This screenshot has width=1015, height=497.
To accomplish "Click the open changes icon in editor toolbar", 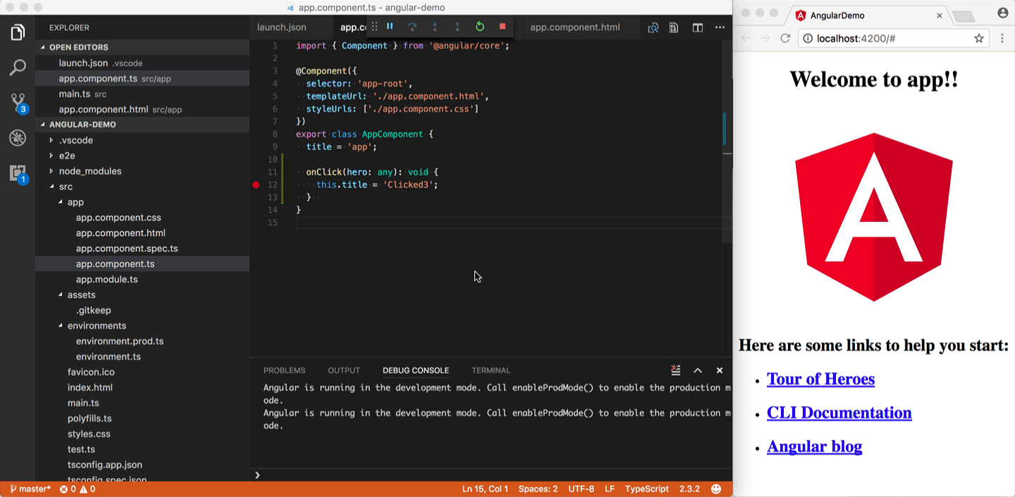I will [x=653, y=27].
